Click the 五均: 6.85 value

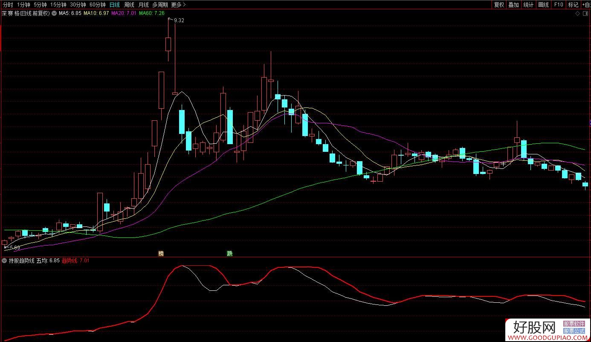point(48,260)
